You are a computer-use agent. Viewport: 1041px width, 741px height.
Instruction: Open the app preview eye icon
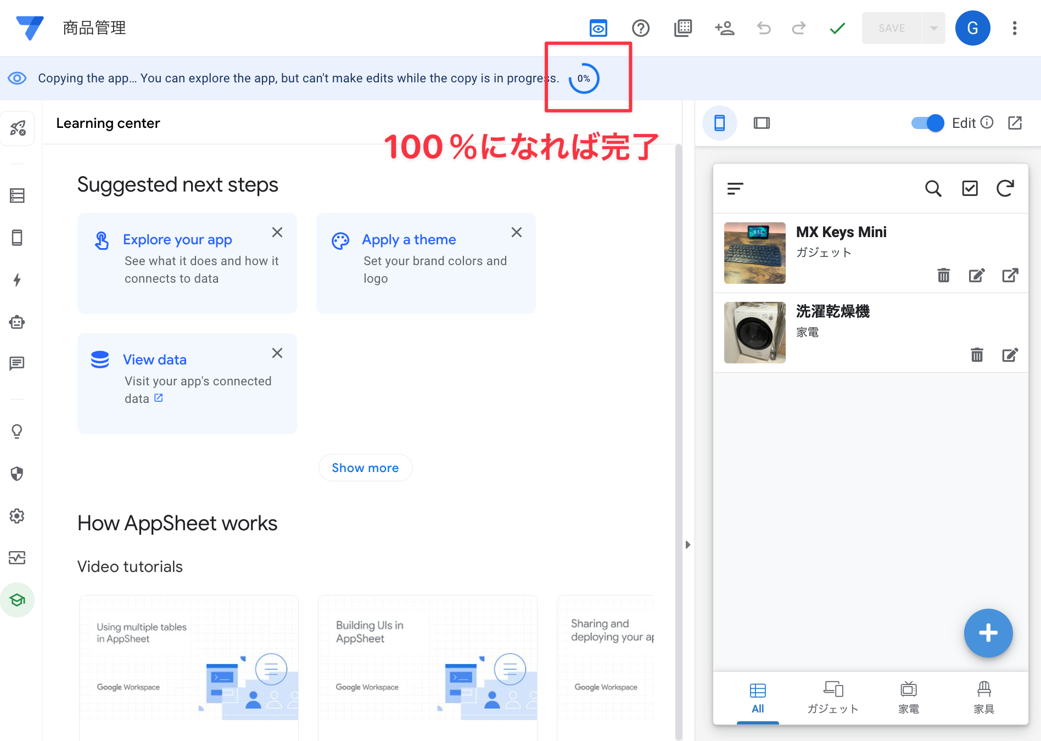pyautogui.click(x=598, y=28)
